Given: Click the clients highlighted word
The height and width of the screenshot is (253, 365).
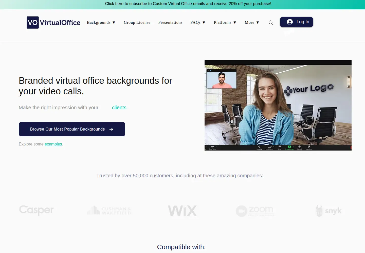Looking at the screenshot, I should click(x=119, y=108).
